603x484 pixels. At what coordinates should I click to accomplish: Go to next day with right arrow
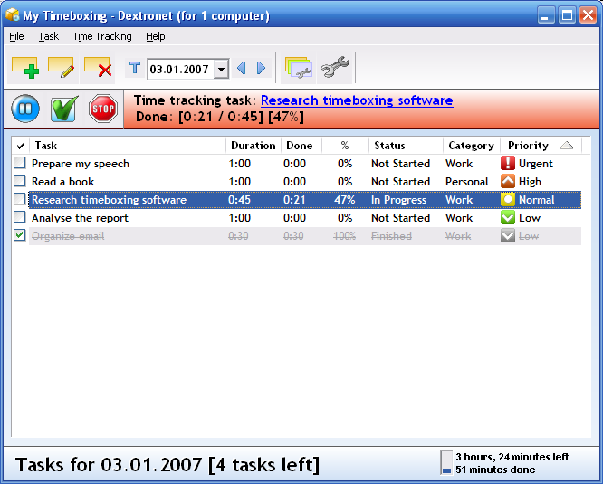tap(261, 68)
